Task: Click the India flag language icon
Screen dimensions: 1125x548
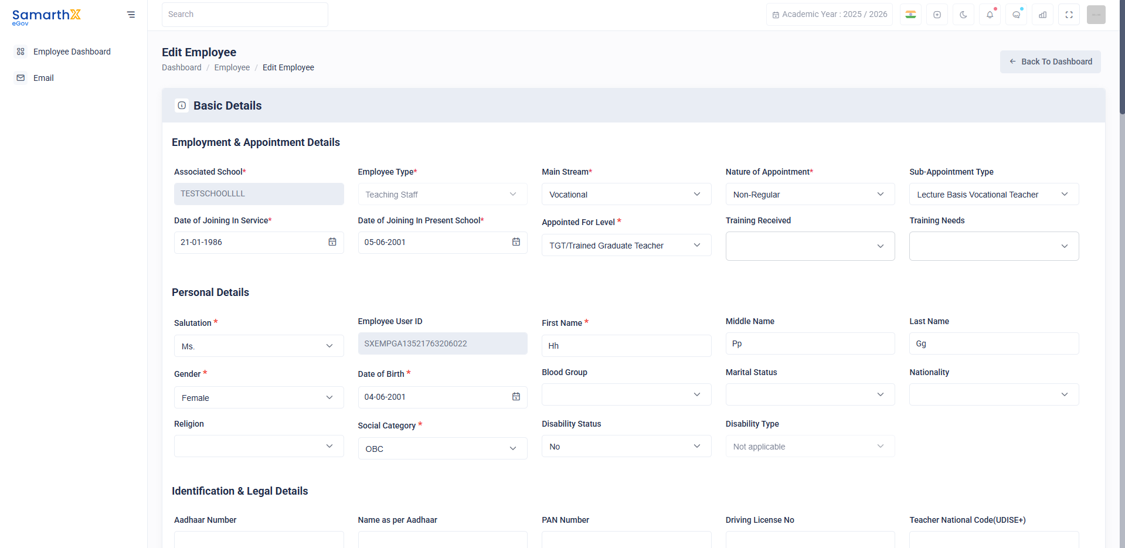Action: click(x=910, y=15)
